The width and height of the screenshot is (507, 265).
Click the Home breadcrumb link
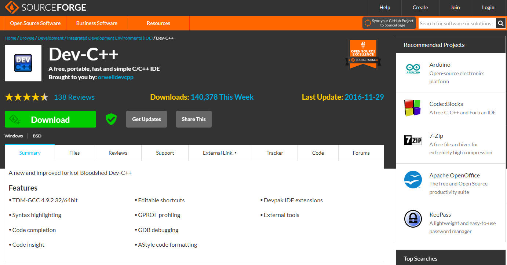tap(10, 38)
